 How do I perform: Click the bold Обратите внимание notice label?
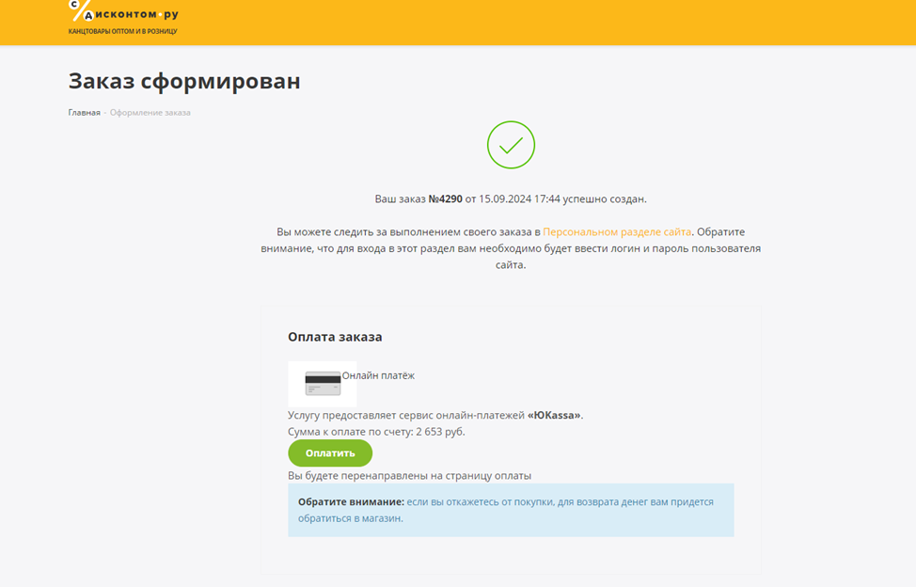(x=351, y=501)
